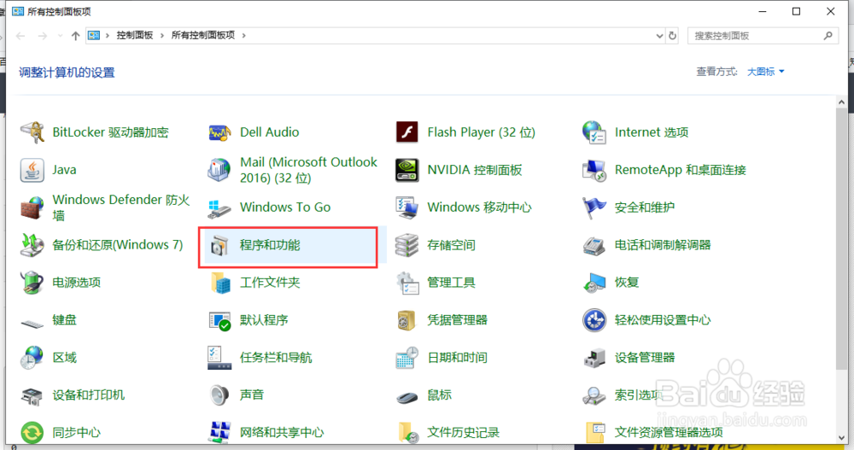The height and width of the screenshot is (450, 854).
Task: Open the Flash Player (32 位) icon
Action: tap(407, 132)
